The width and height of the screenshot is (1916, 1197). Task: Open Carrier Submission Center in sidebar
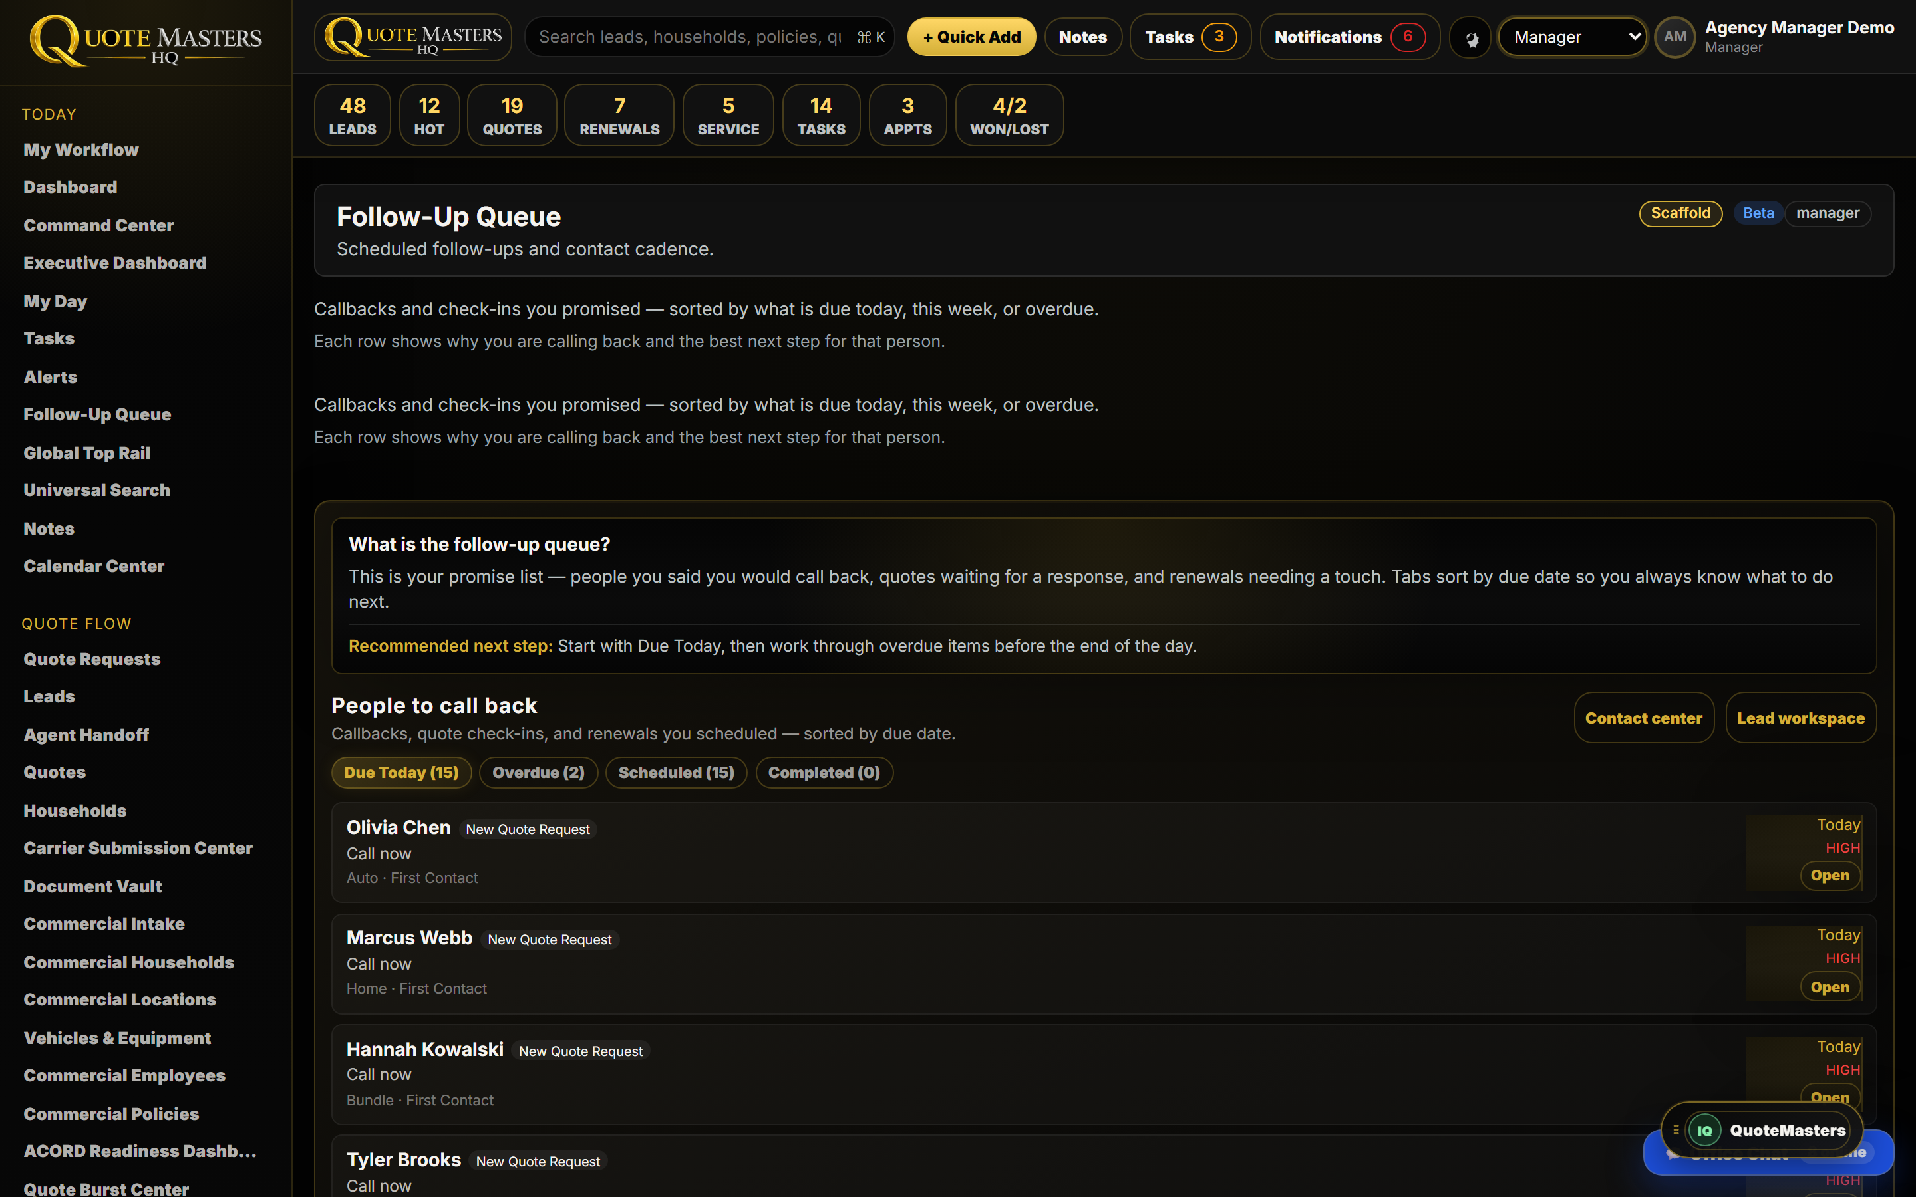(x=138, y=849)
